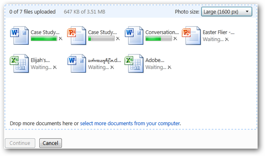Click the Adobe file name

155,60
